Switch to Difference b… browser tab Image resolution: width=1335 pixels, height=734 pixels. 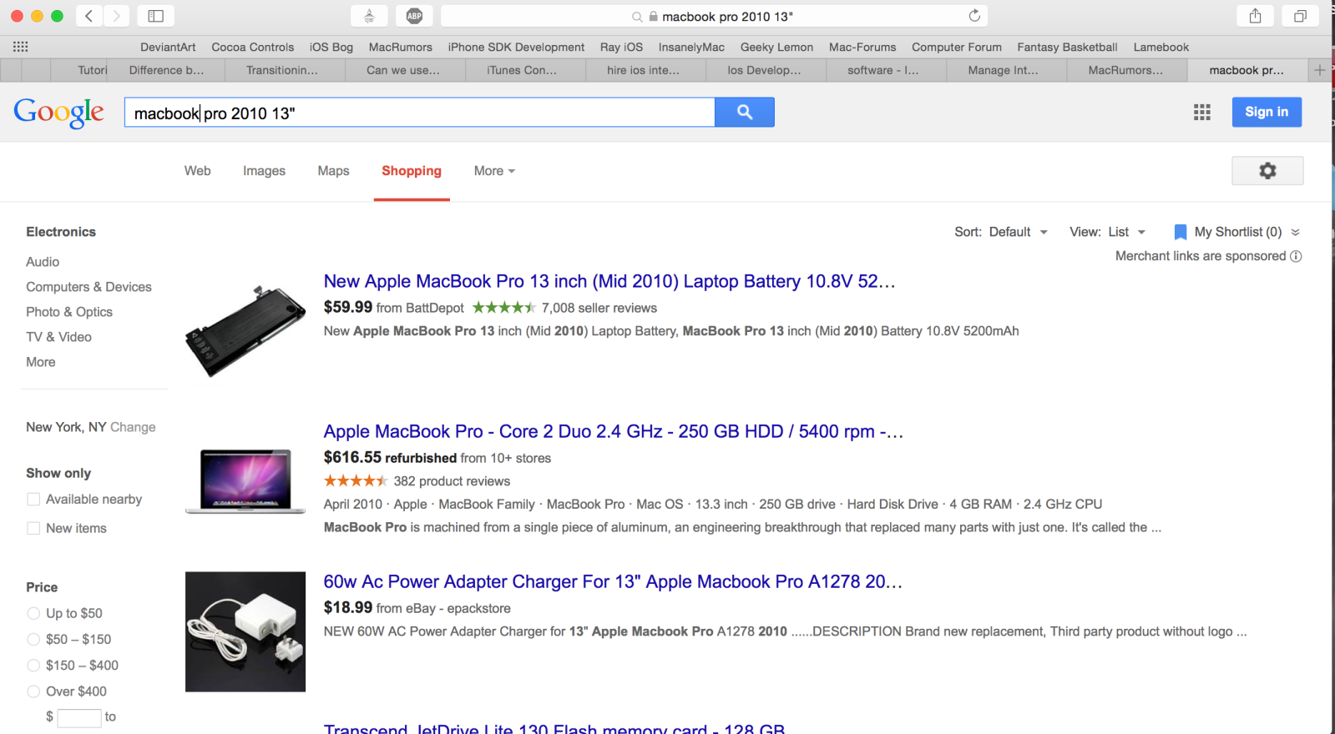[x=166, y=70]
